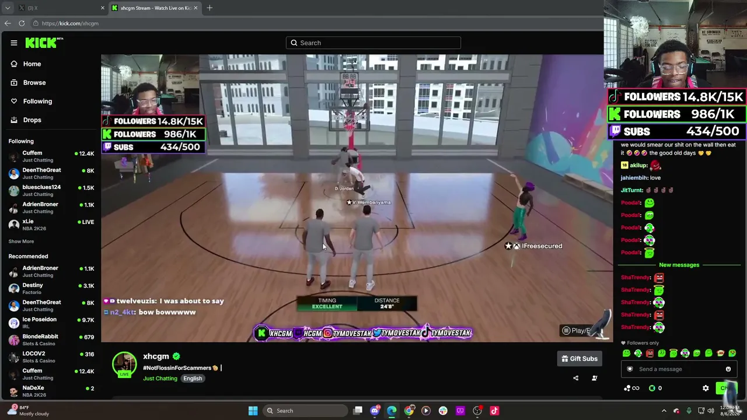
Task: Open bluesclues124 channel in sidebar
Action: tap(51, 190)
